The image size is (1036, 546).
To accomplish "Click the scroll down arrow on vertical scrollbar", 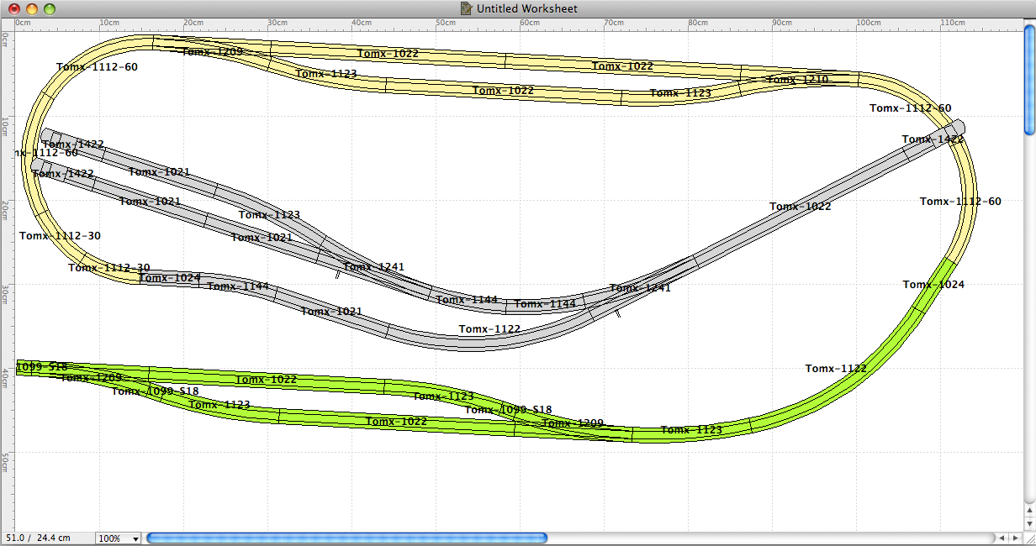I will pyautogui.click(x=1029, y=523).
